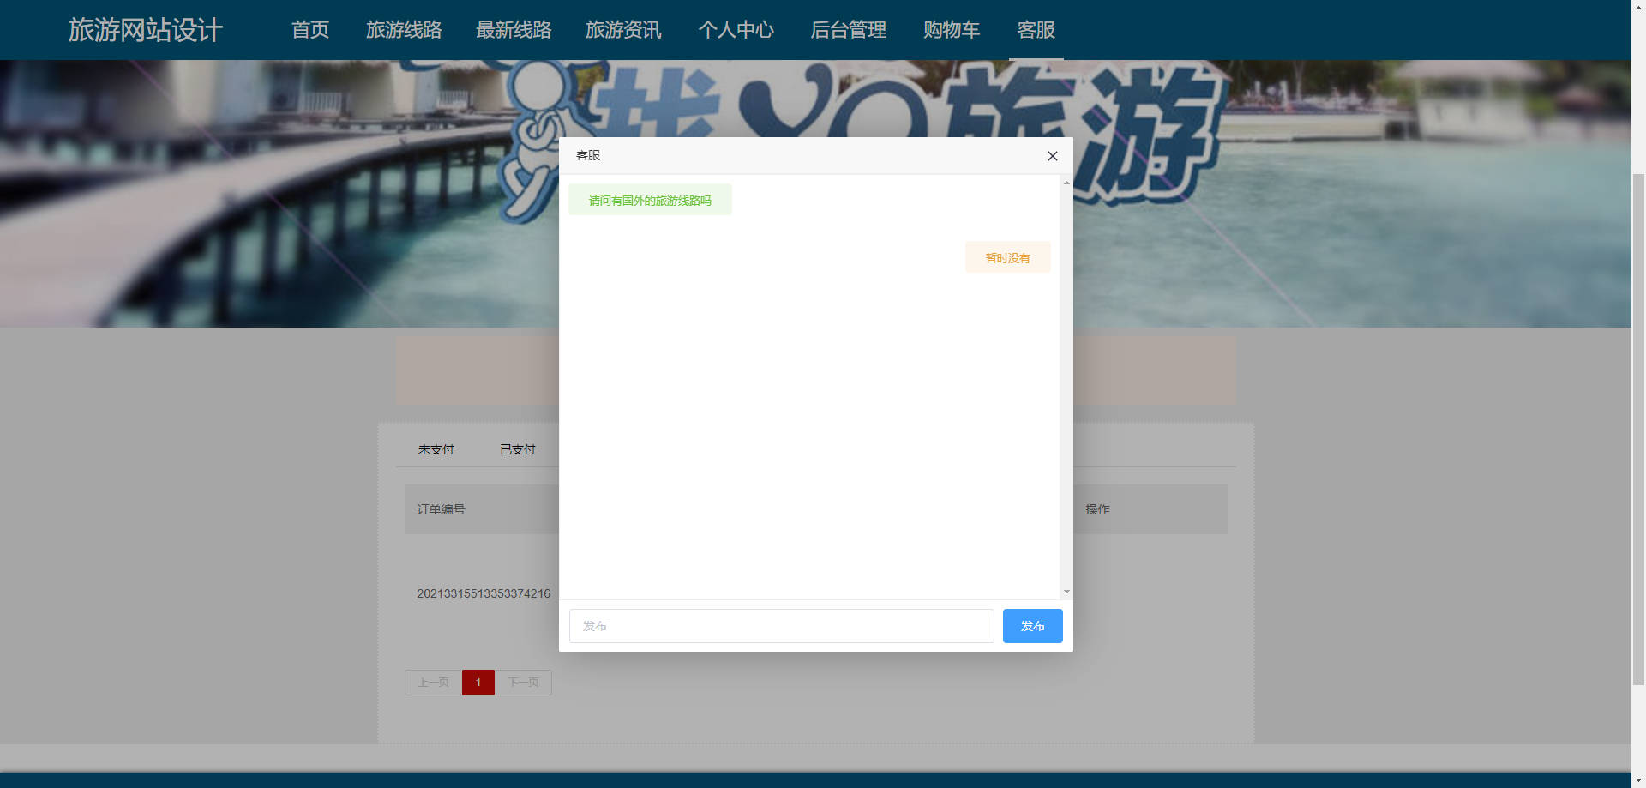Select 客服 in the navigation bar
Screen dimensions: 1646x788
tap(1036, 30)
